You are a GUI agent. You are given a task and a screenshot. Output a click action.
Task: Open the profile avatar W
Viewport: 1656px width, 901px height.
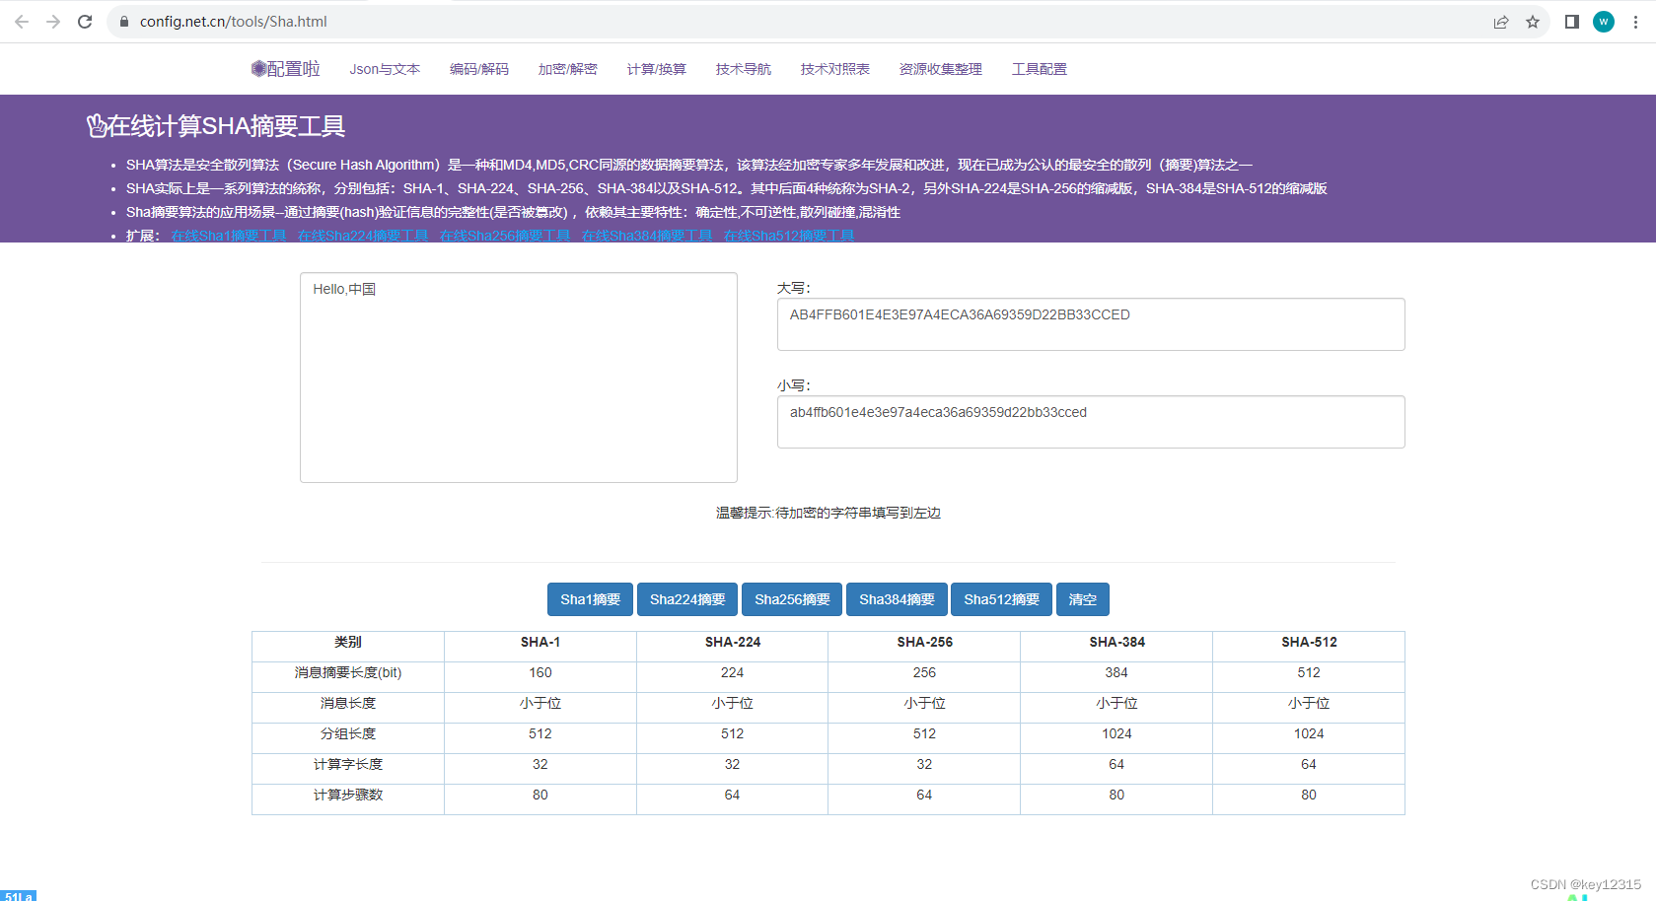pyautogui.click(x=1604, y=22)
